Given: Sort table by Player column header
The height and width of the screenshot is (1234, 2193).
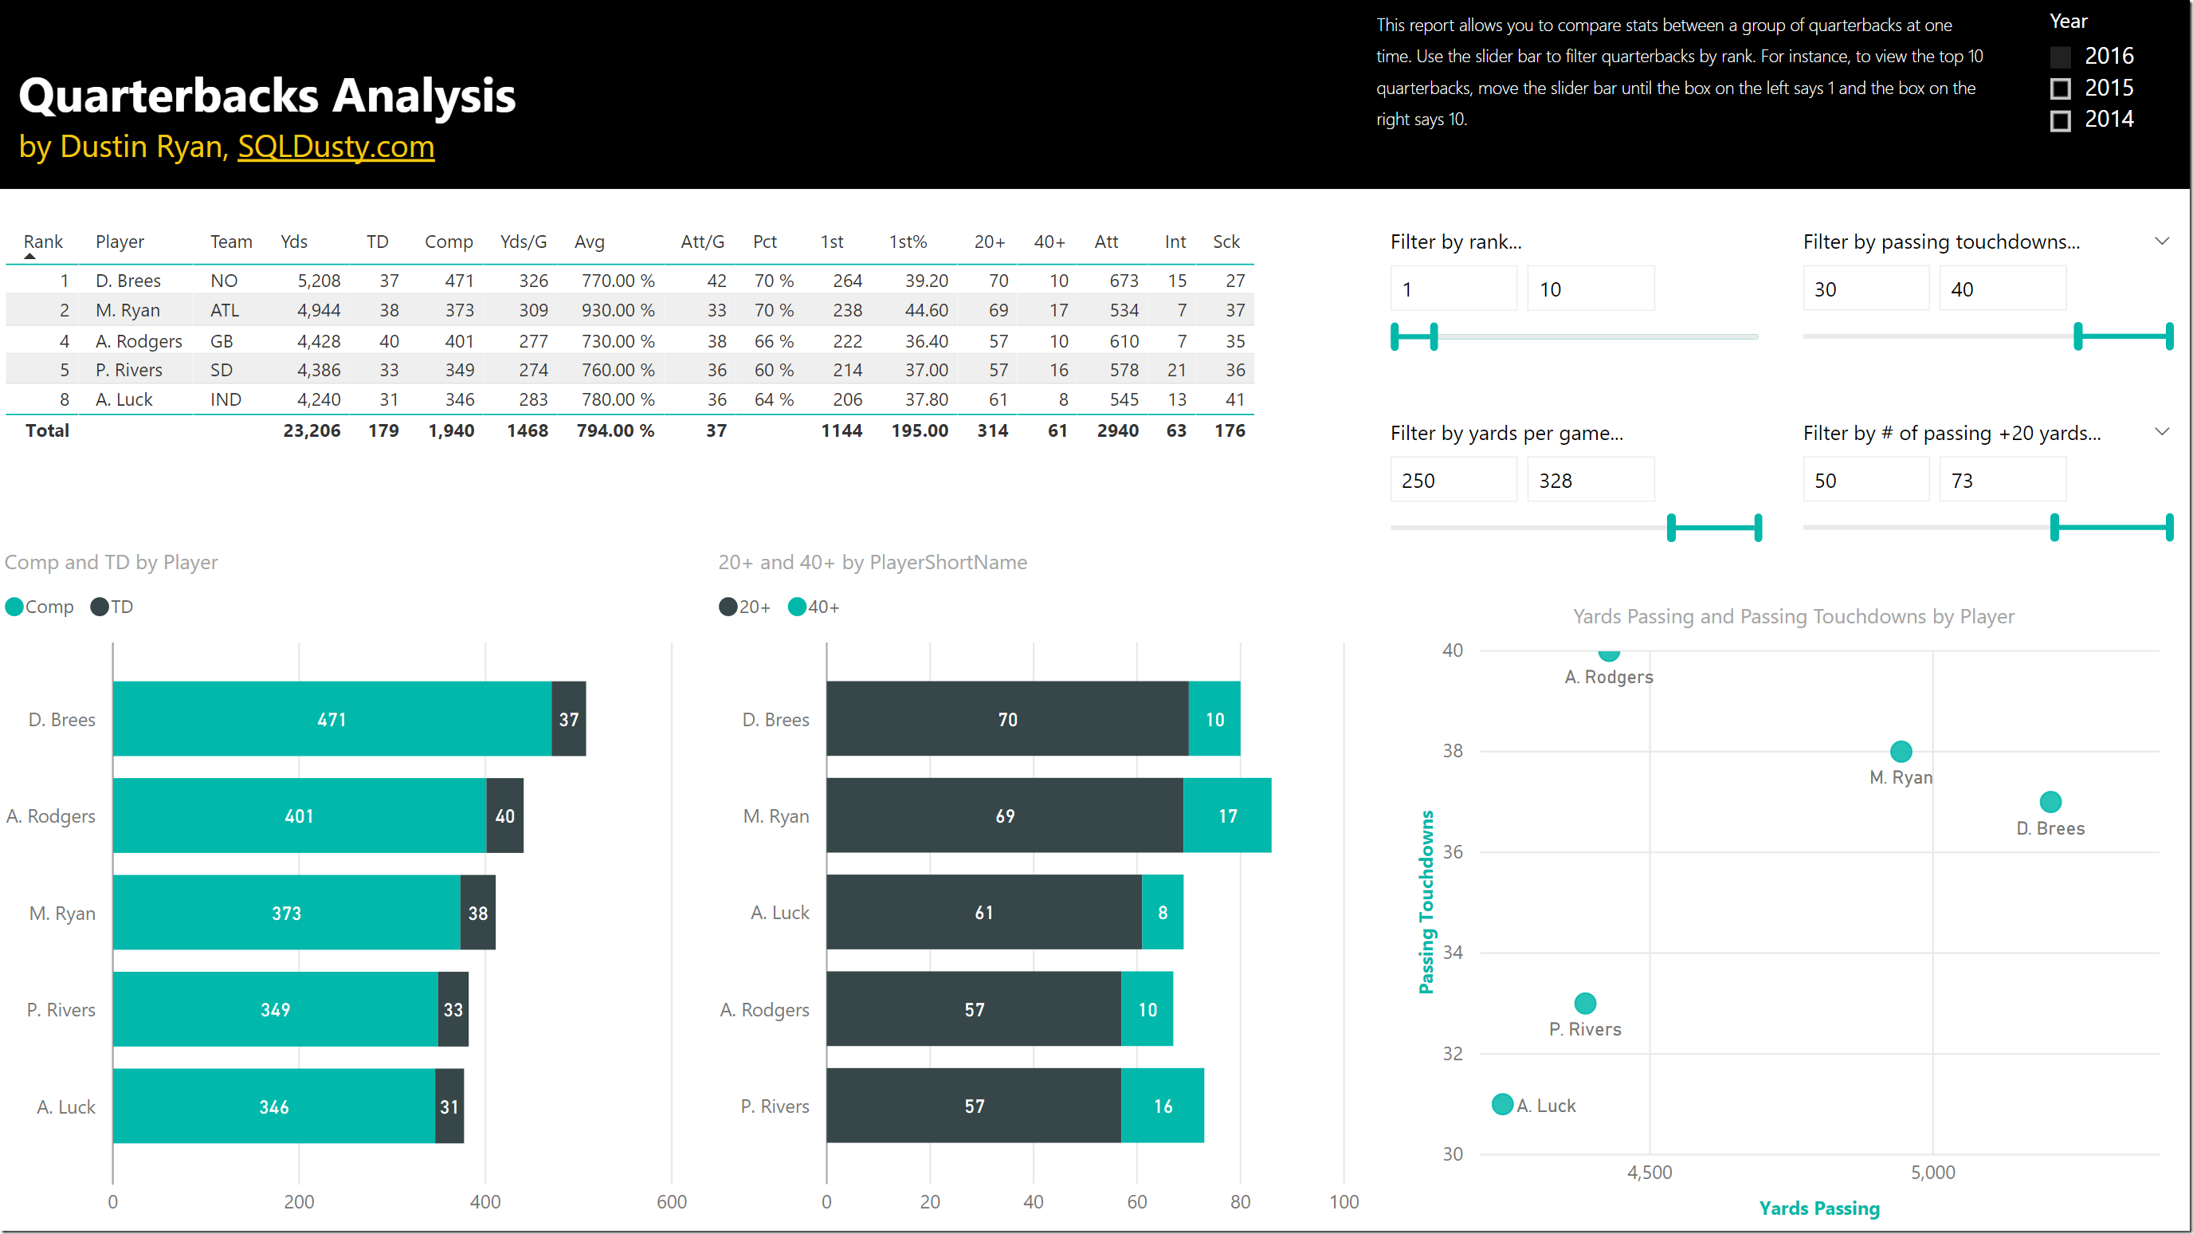Looking at the screenshot, I should click(120, 241).
